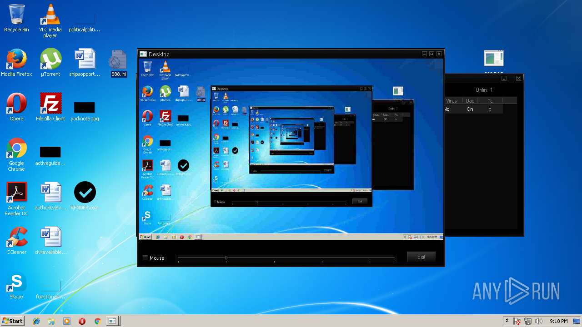Launch the CCleaner desktop shortcut
Screen dimensions: 582x327
tap(16, 241)
